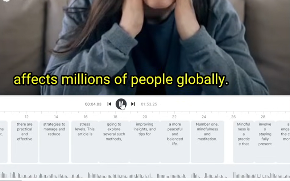The height and width of the screenshot is (181, 290).
Task: Select the 'improving insights, and tips for' block
Action: [x=145, y=142]
